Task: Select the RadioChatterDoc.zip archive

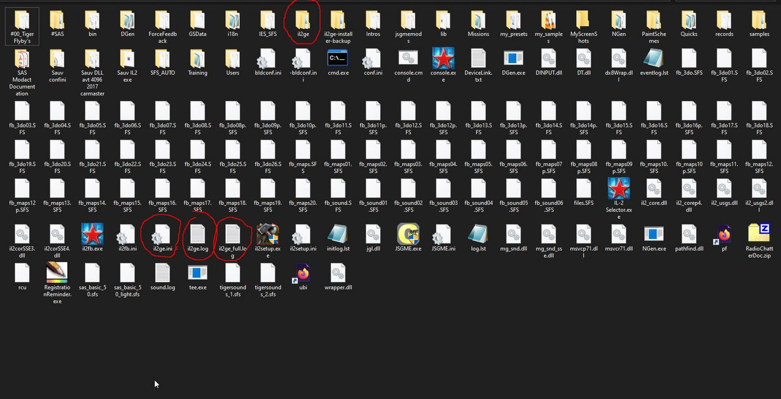Action: point(759,242)
